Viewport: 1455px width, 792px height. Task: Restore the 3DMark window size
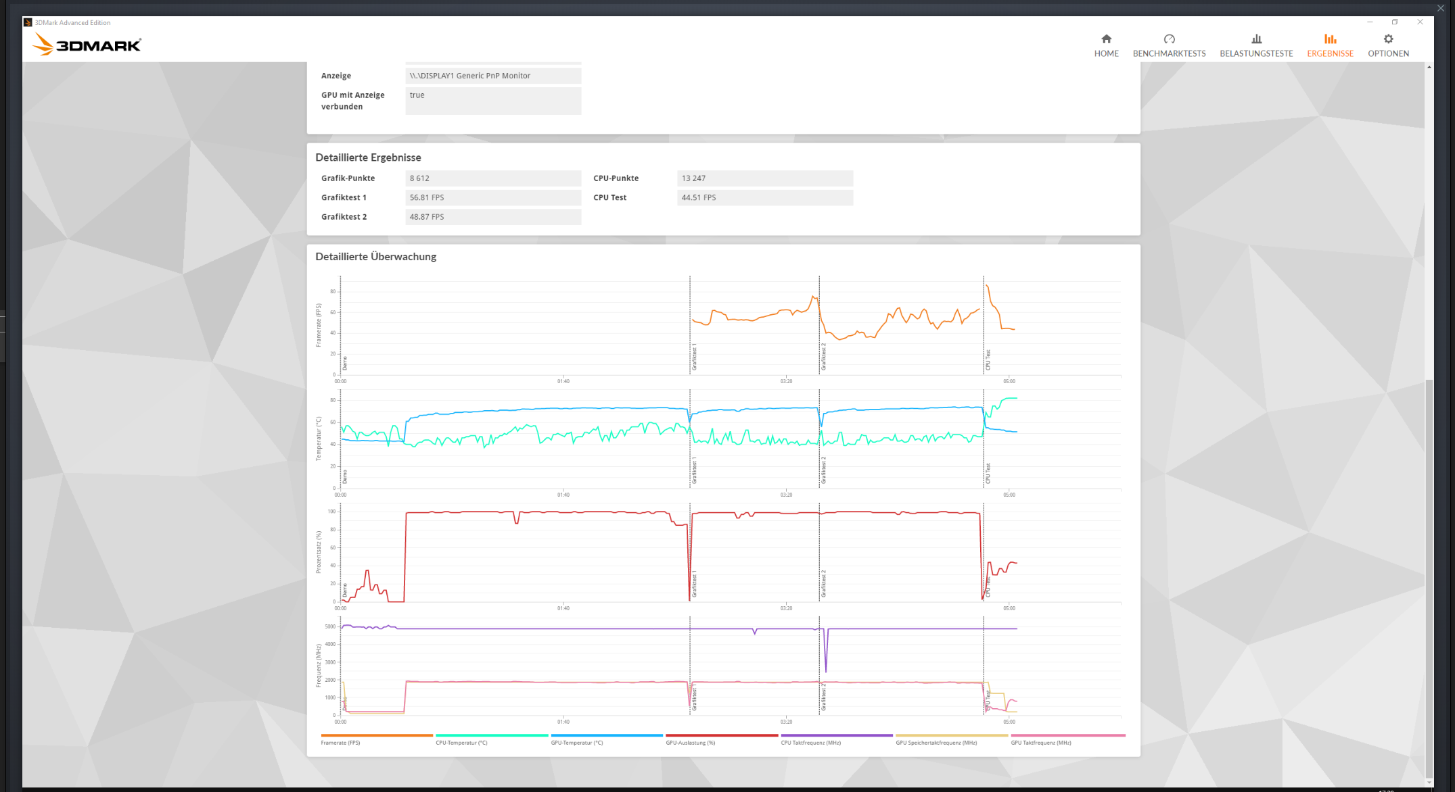click(x=1395, y=22)
